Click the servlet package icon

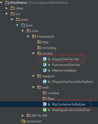[39, 53]
